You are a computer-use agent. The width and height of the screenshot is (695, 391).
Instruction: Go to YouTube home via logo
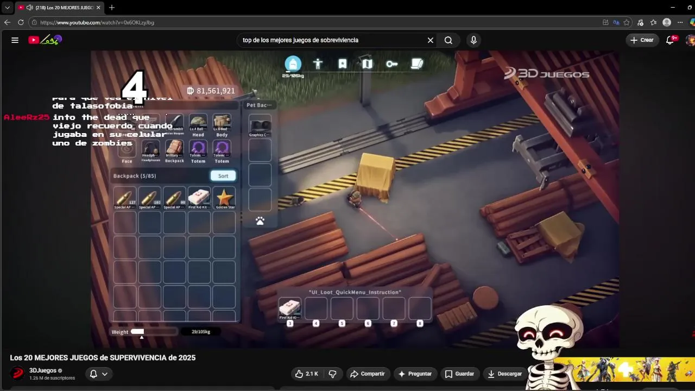point(46,40)
